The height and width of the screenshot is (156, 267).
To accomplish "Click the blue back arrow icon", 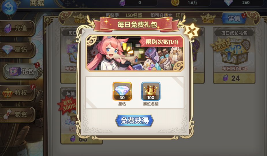I will (9, 7).
